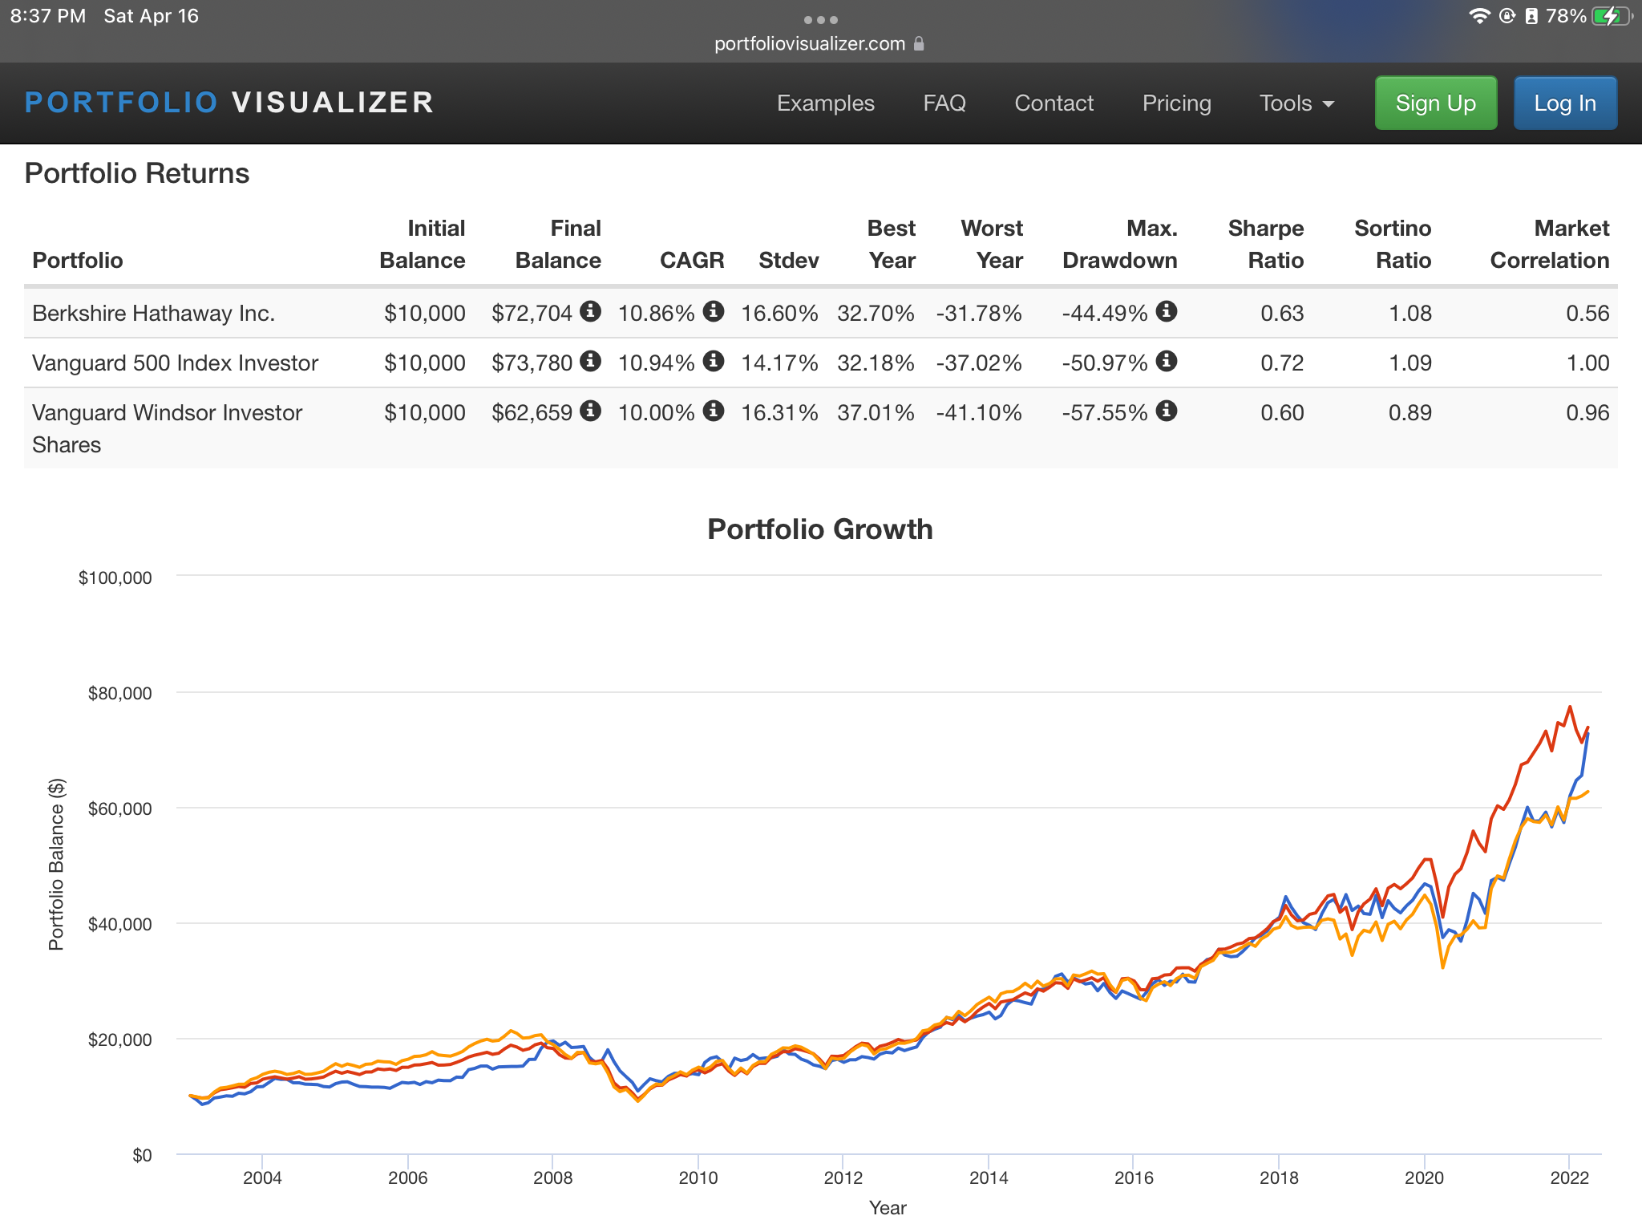Click the red line's 2022 peak on chart
The height and width of the screenshot is (1232, 1642).
[x=1570, y=707]
